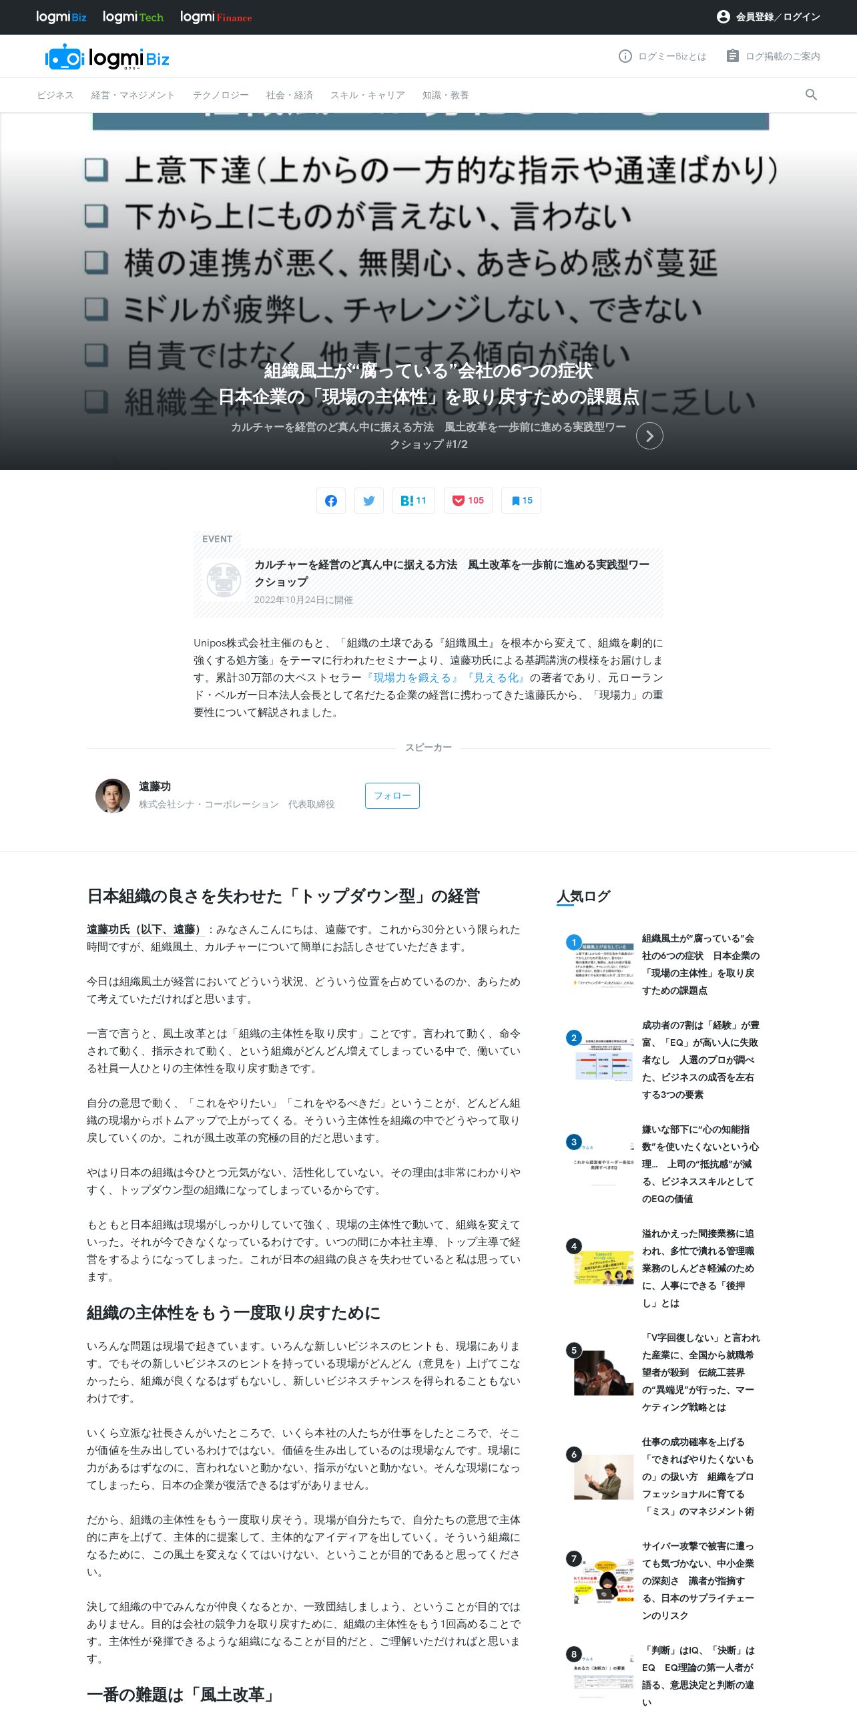
Task: Click the speaker title 株式会社シナ・コーポレーション 代表取締役
Action: click(237, 804)
